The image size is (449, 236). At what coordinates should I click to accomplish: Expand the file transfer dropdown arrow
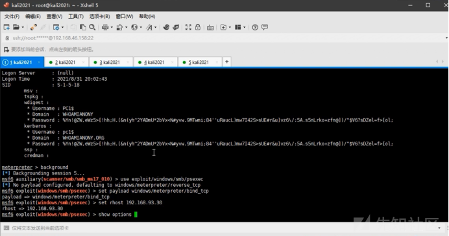(x=127, y=27)
